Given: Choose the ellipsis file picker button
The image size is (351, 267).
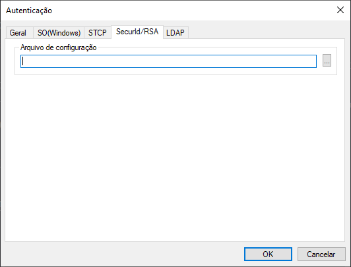Looking at the screenshot, I should pos(327,61).
